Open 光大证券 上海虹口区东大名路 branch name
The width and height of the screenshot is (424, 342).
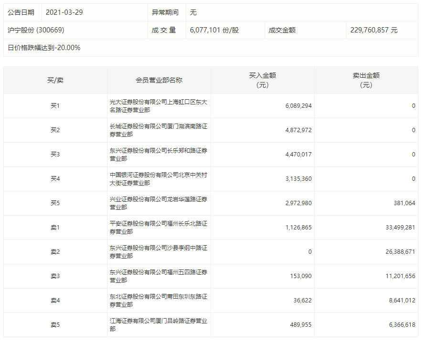(158, 106)
